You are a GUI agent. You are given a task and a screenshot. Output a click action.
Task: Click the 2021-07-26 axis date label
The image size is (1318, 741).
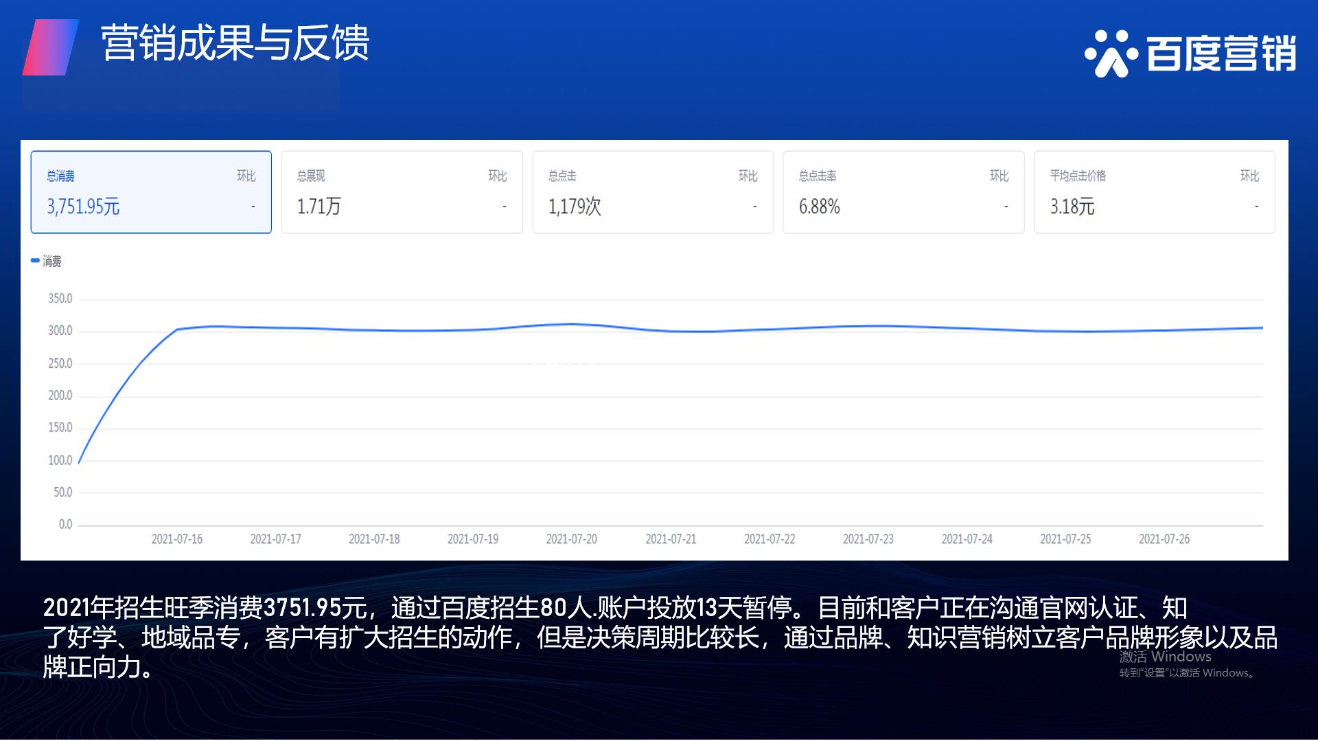tap(1164, 539)
